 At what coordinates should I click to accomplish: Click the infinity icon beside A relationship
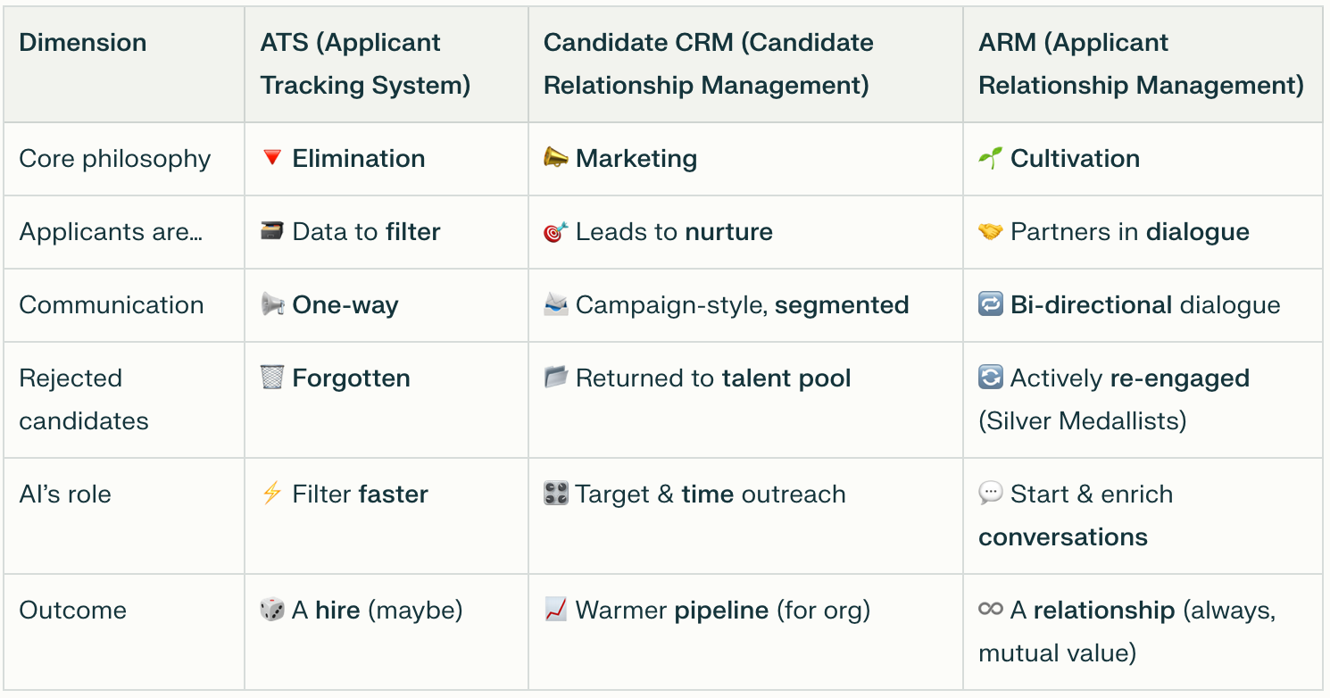click(990, 610)
